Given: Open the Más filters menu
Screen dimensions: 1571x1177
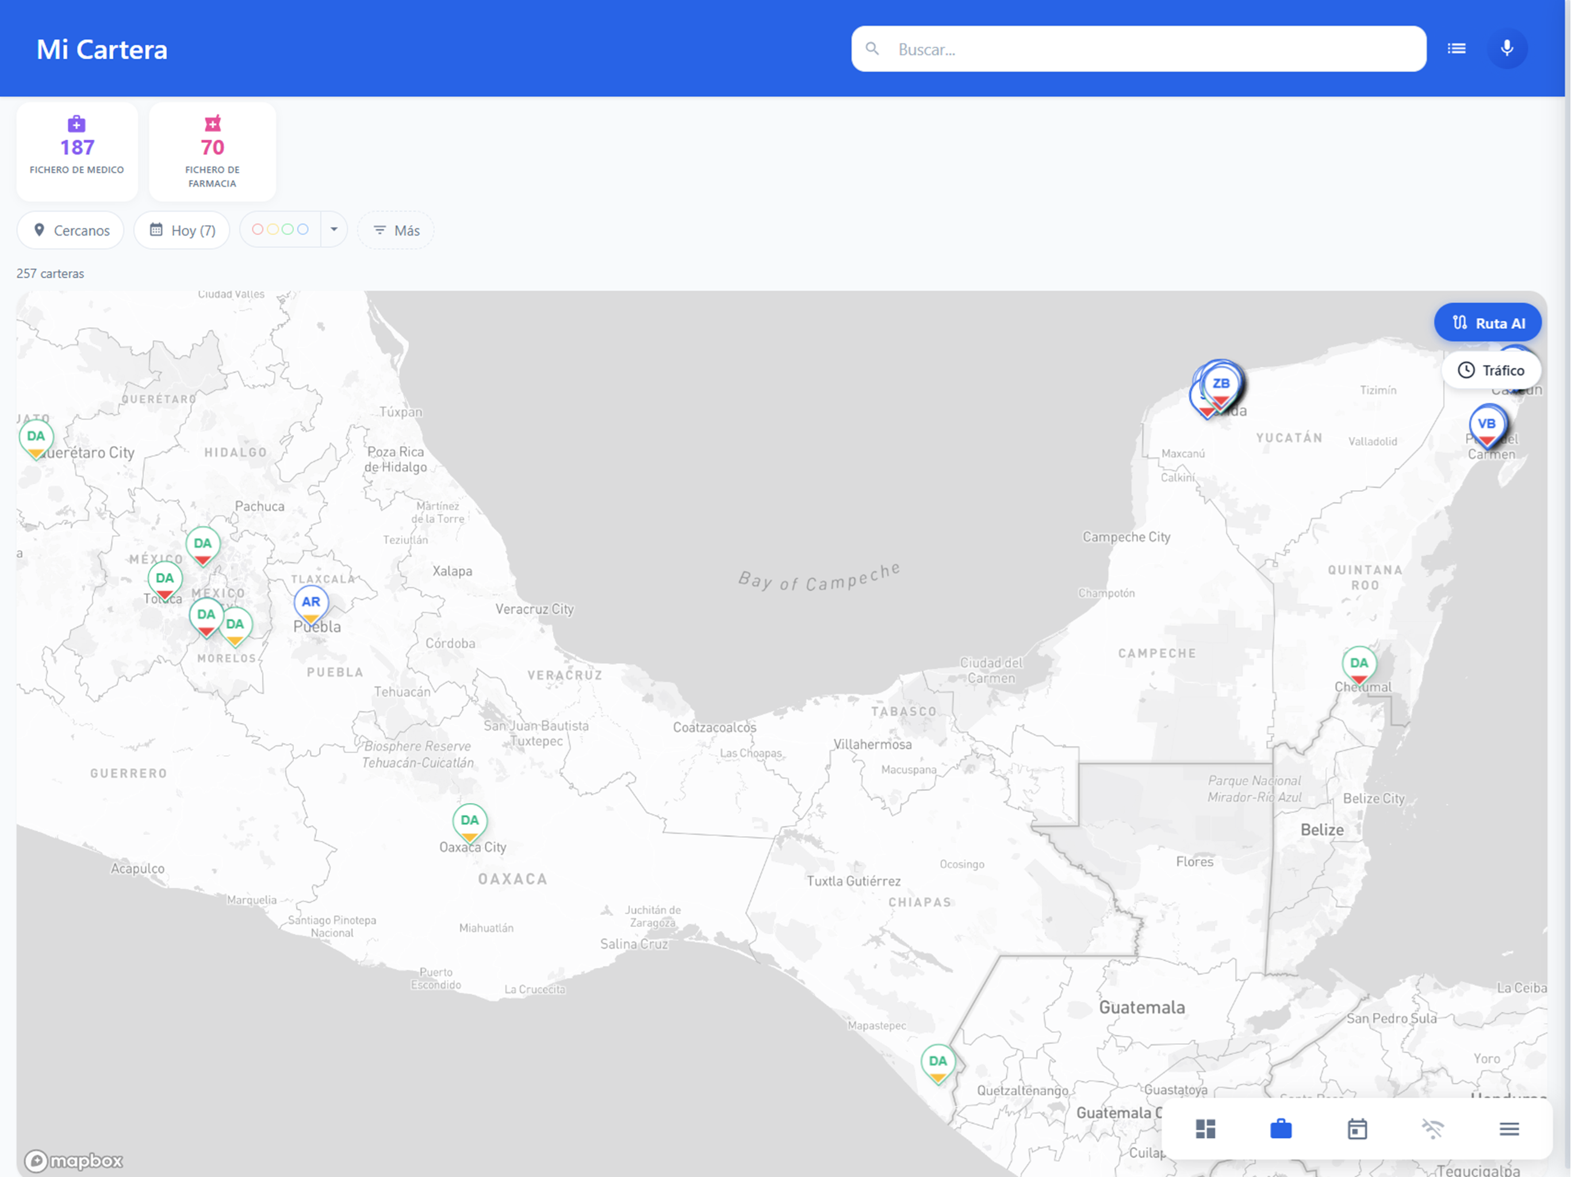Looking at the screenshot, I should click(x=396, y=230).
